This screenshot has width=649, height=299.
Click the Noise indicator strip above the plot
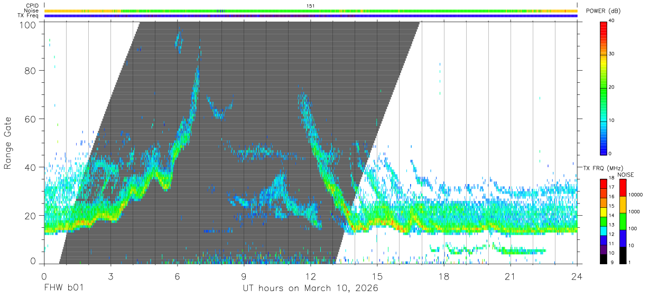point(311,11)
